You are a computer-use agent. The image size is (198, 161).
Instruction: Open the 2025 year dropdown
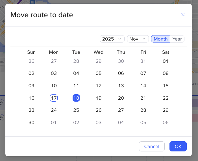click(x=112, y=39)
